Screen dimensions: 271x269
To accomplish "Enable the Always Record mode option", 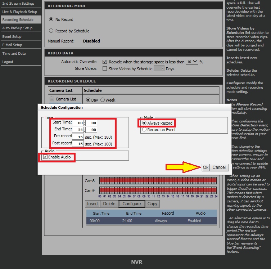I will point(145,123).
